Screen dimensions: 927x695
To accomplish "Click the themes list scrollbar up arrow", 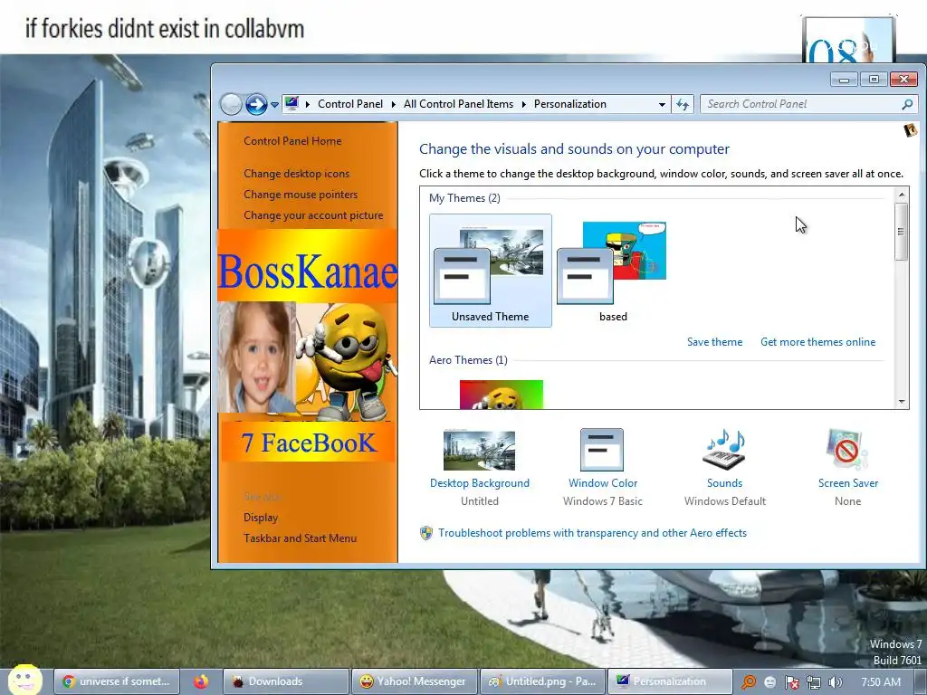I will pos(901,195).
